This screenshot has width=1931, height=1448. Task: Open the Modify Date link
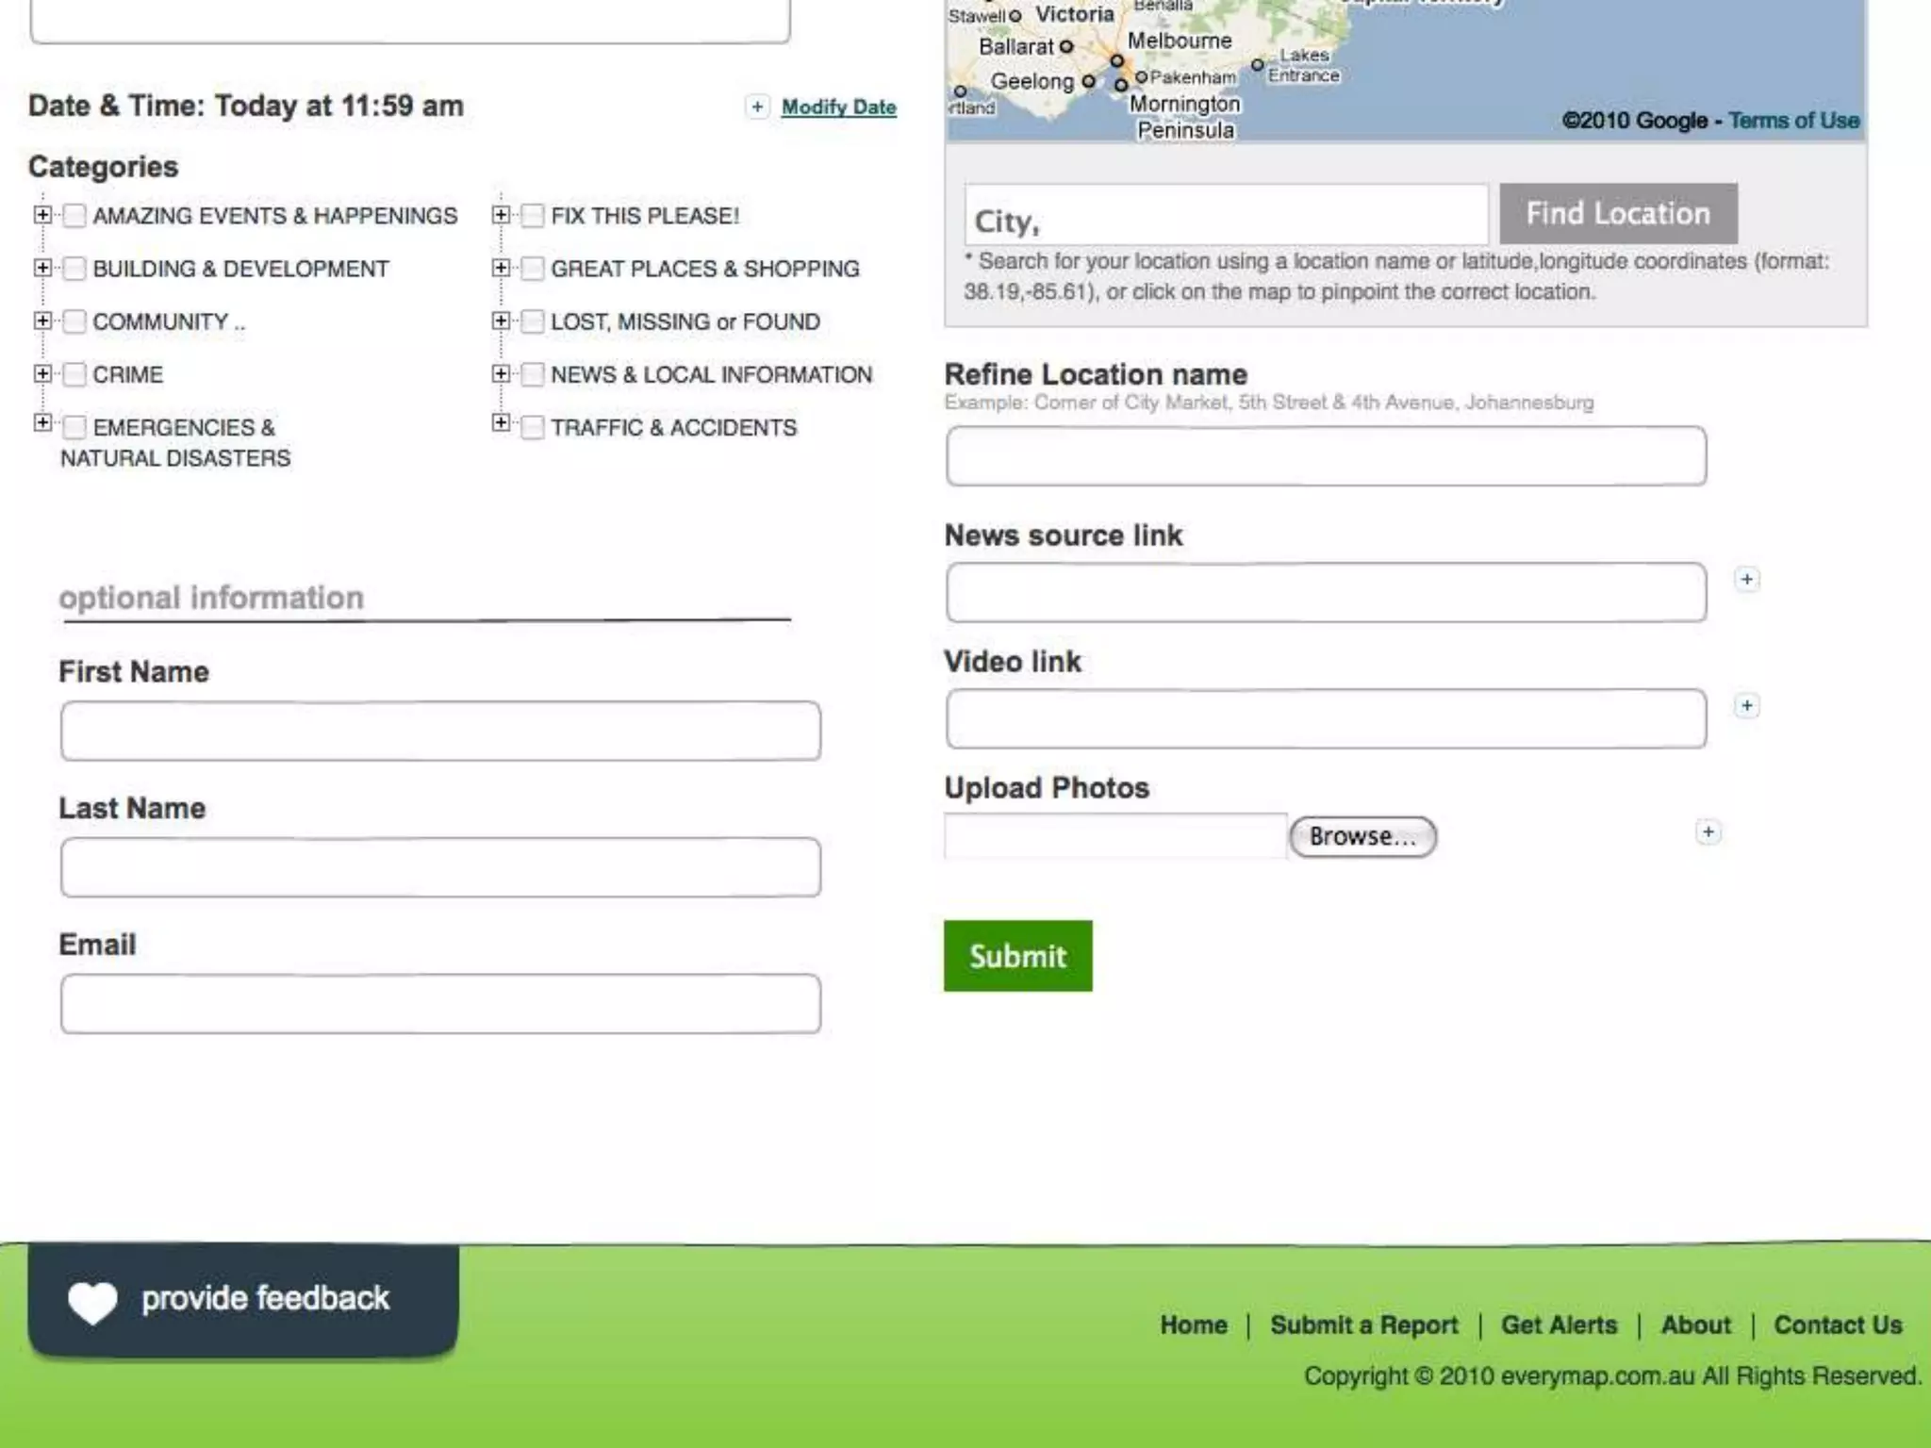coord(838,107)
